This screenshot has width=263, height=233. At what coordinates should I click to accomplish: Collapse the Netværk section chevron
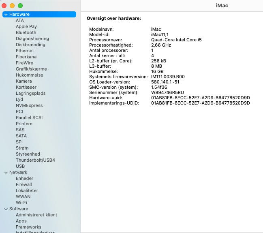(x=6, y=173)
